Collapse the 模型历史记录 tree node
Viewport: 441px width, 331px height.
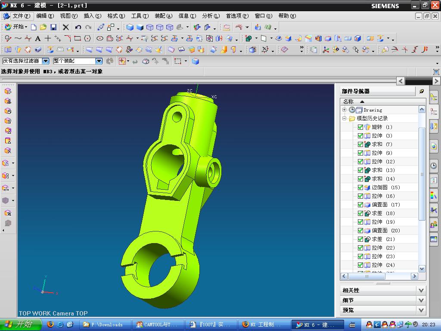[344, 118]
